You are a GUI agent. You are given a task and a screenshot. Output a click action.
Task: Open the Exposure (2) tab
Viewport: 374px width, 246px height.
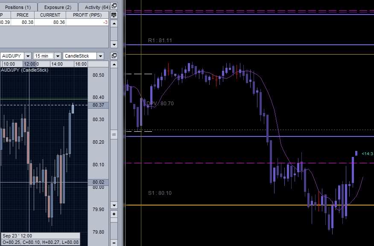click(x=58, y=7)
